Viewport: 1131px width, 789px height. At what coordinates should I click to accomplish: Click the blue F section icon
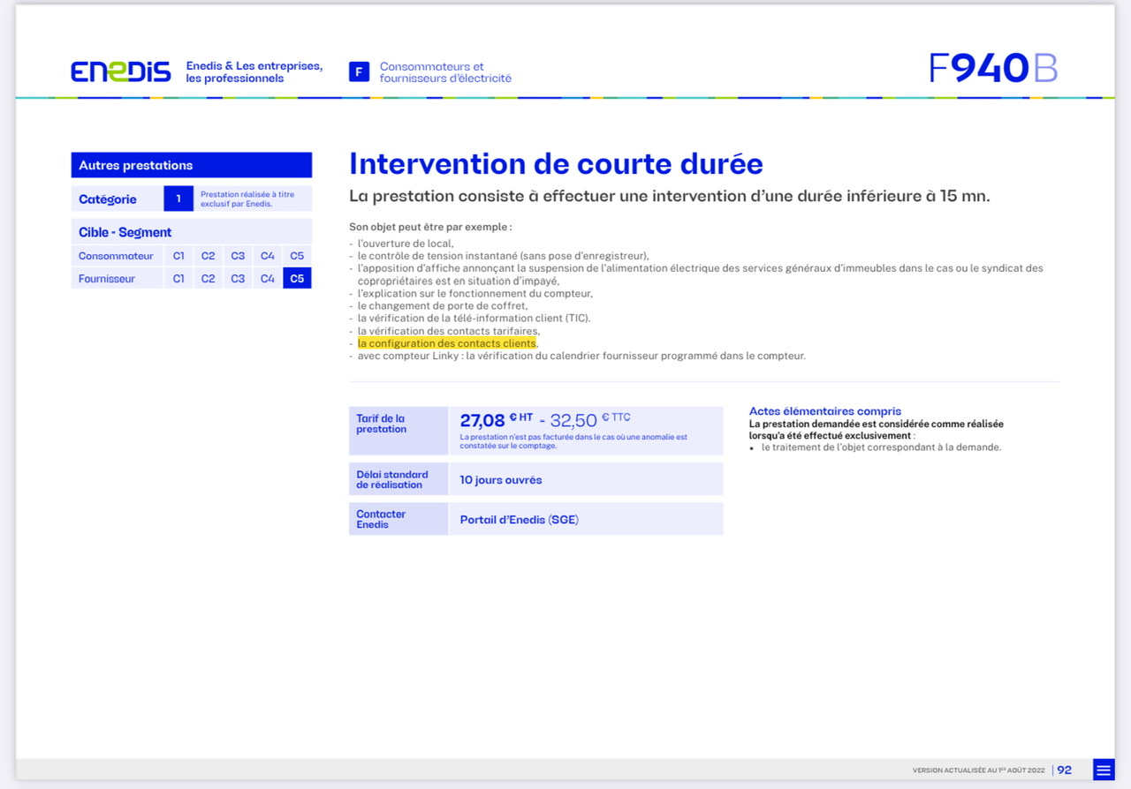(359, 72)
